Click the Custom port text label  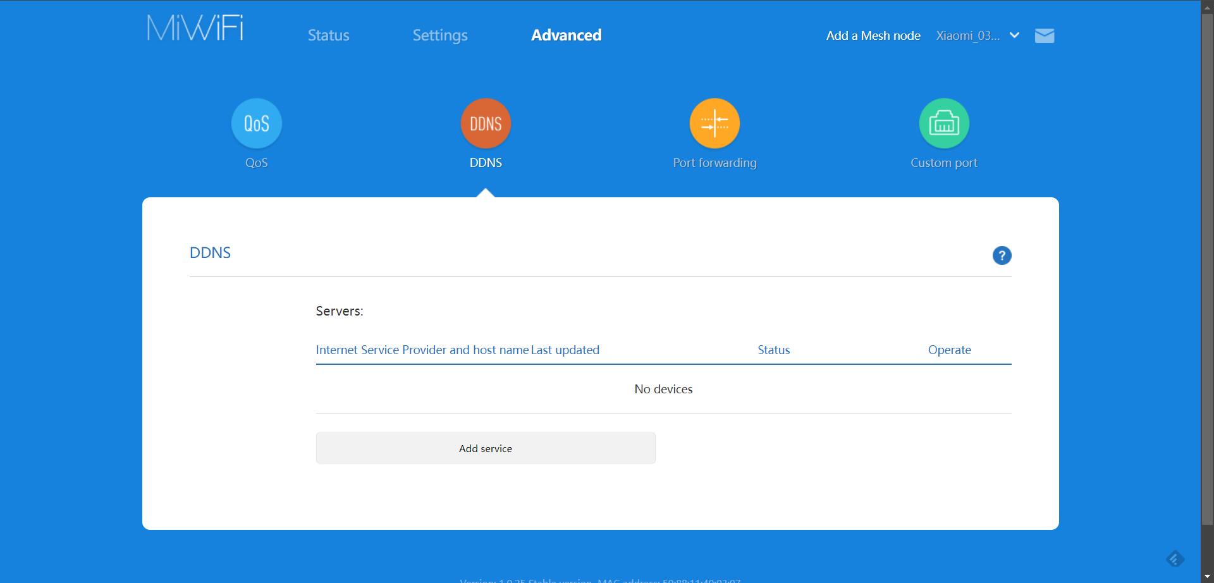(943, 163)
